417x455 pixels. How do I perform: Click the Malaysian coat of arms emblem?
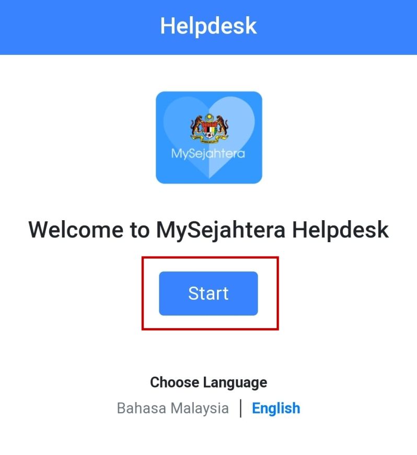(210, 129)
